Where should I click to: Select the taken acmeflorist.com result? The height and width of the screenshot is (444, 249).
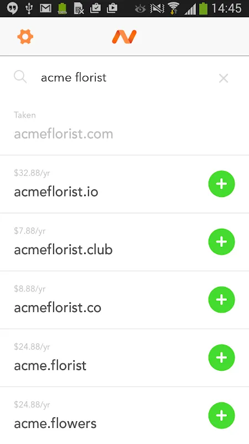[x=124, y=127]
